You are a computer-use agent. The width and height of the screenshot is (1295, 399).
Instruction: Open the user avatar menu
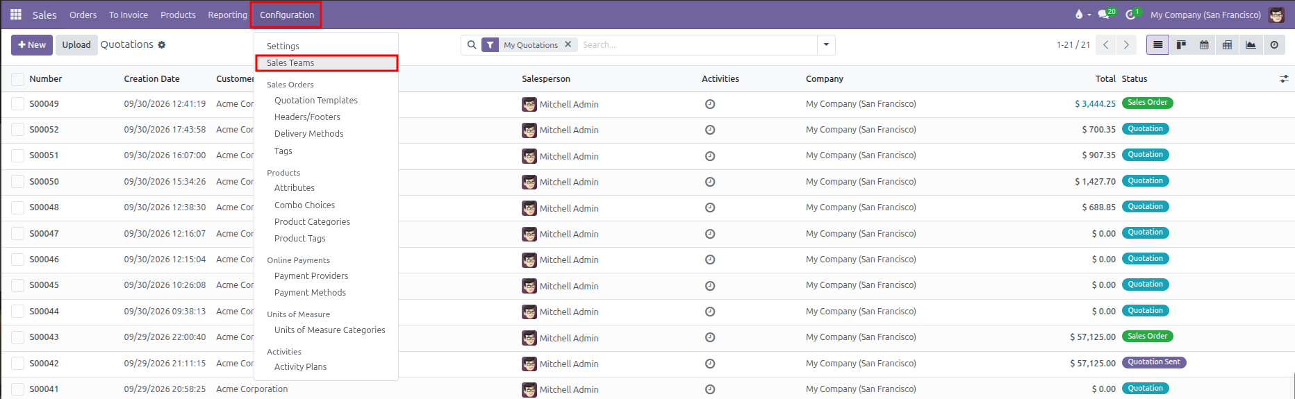click(1276, 15)
